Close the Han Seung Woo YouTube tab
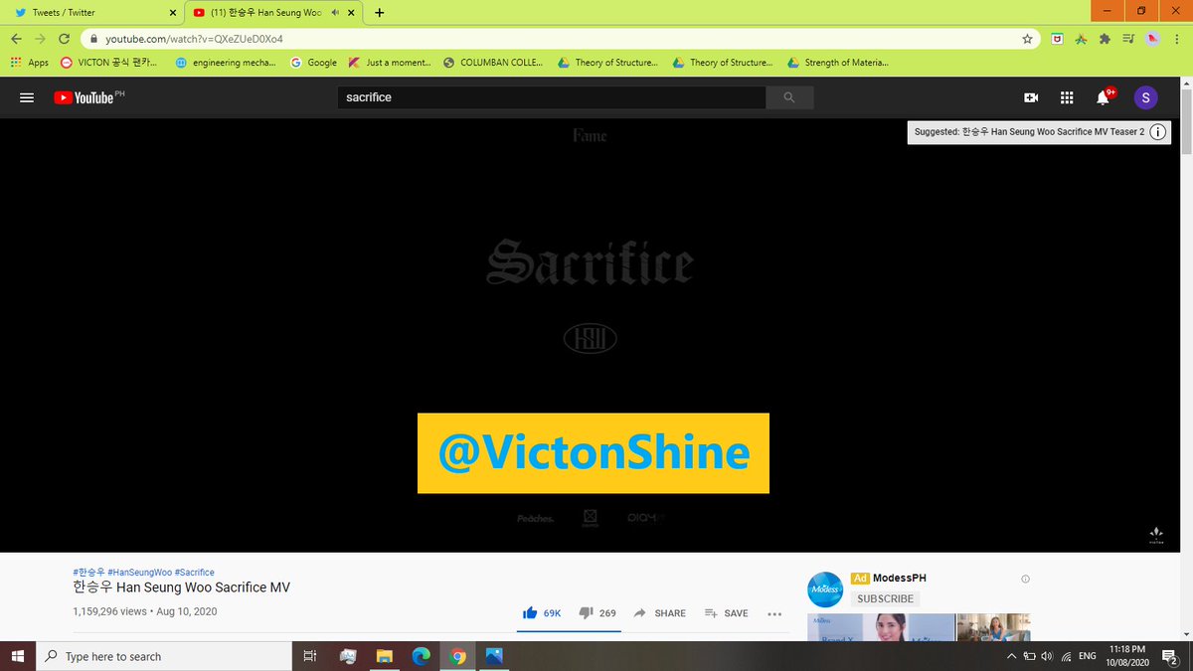Viewport: 1193px width, 671px height. tap(352, 13)
